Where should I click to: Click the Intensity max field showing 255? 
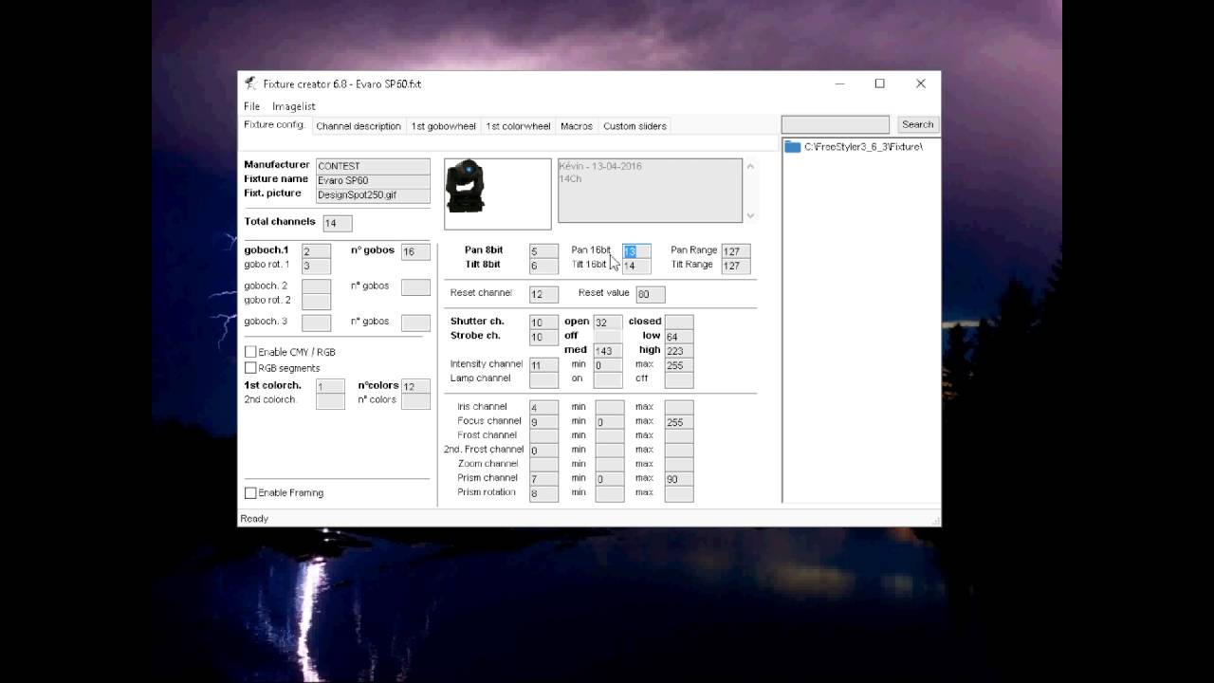[679, 365]
